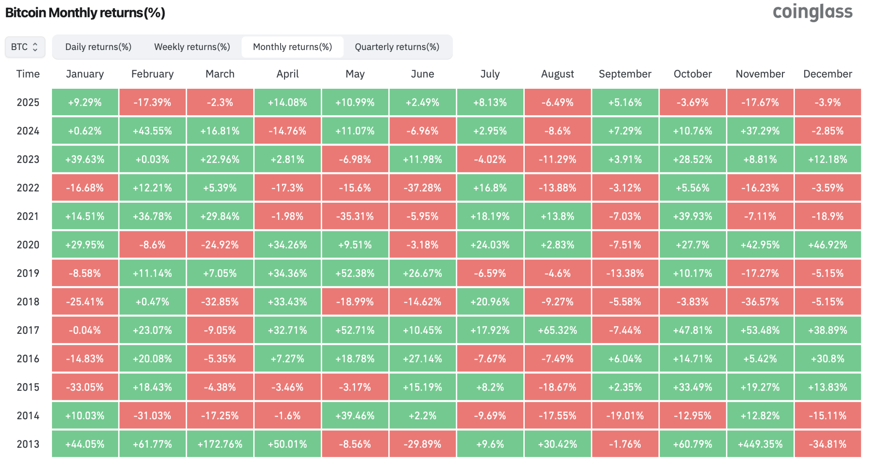Switch to Daily returns(%) tab
870x459 pixels.
98,47
